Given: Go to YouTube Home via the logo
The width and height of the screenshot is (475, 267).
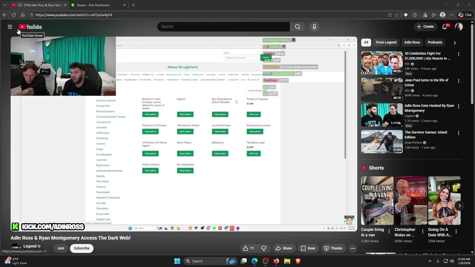Looking at the screenshot, I should coord(30,27).
